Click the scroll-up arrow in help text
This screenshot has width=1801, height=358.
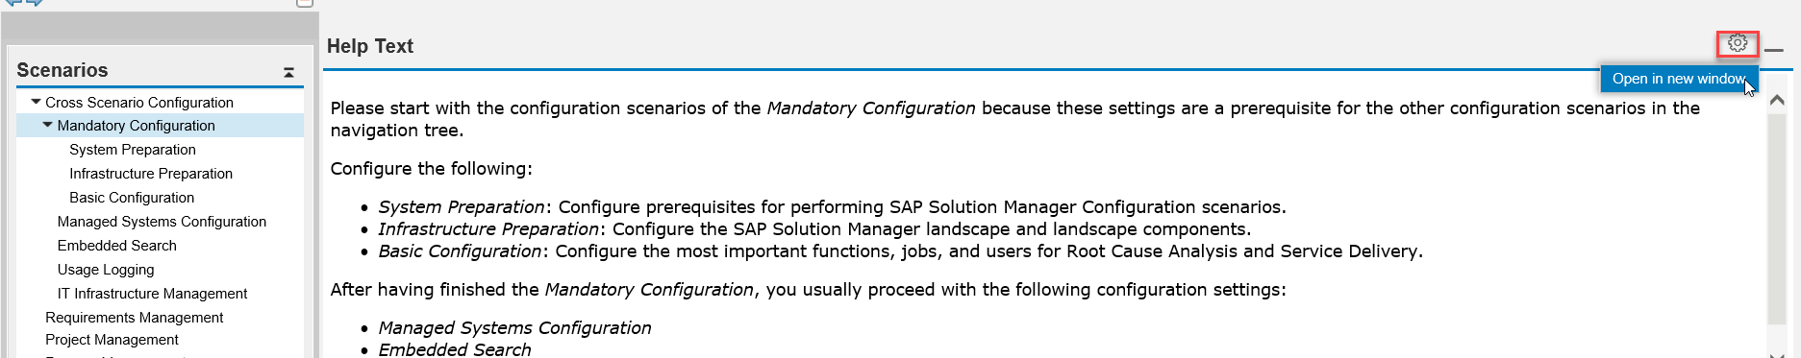pyautogui.click(x=1777, y=100)
